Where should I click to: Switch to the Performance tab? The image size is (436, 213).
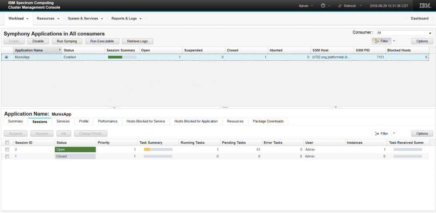click(107, 121)
